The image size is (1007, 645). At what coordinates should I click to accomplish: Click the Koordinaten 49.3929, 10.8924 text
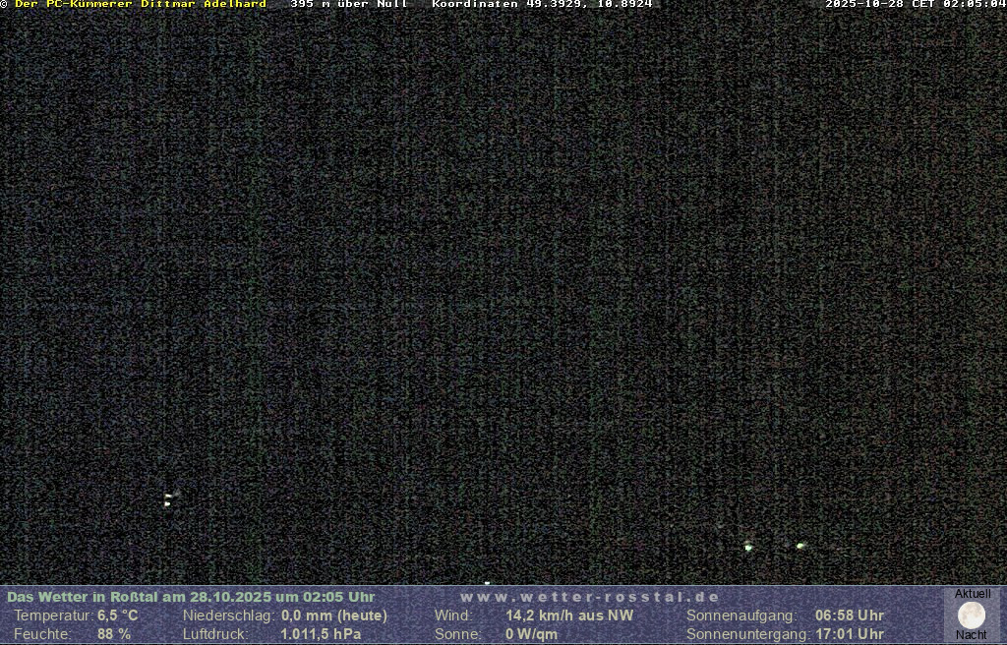click(x=542, y=4)
